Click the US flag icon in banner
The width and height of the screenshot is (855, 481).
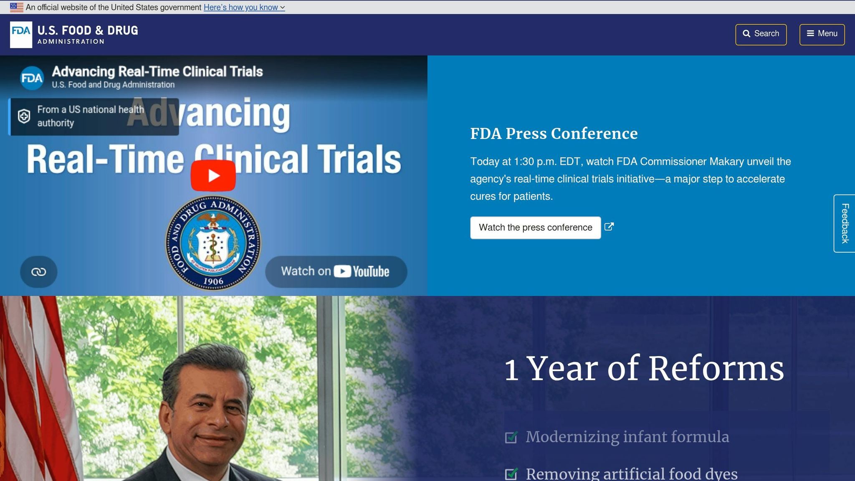(17, 7)
